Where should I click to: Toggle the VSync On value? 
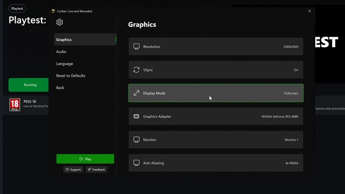(296, 70)
